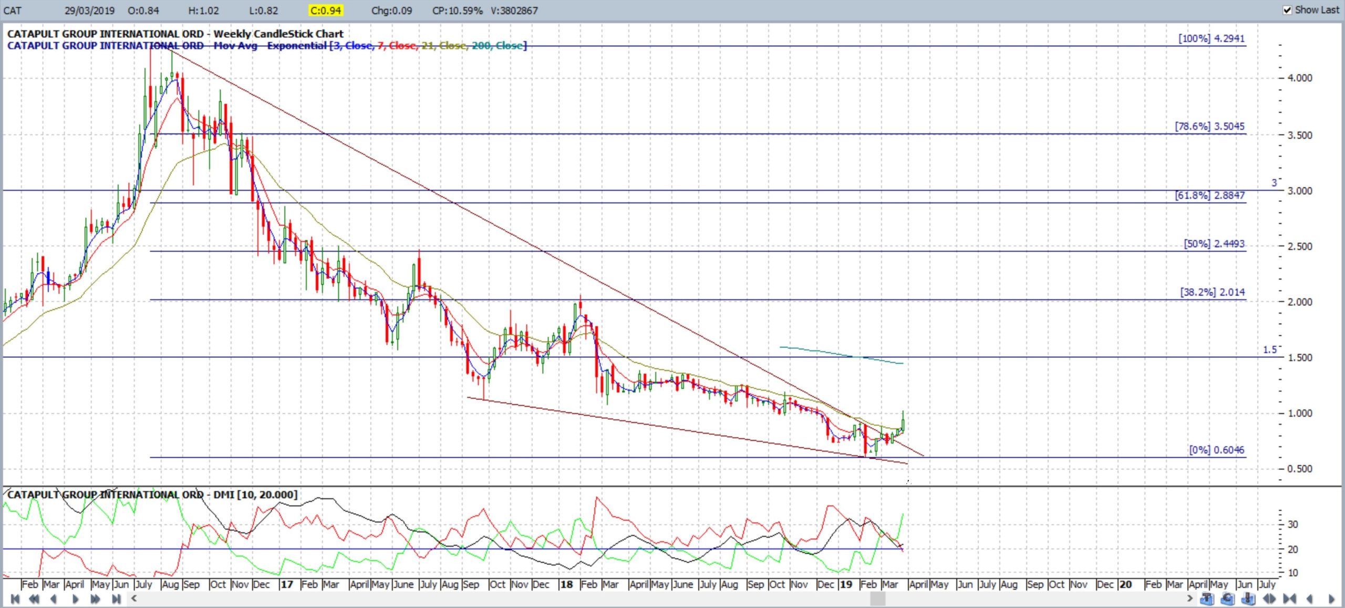Click the 1.5 horizontal line label
Screen dimensions: 1345x608
[1270, 350]
